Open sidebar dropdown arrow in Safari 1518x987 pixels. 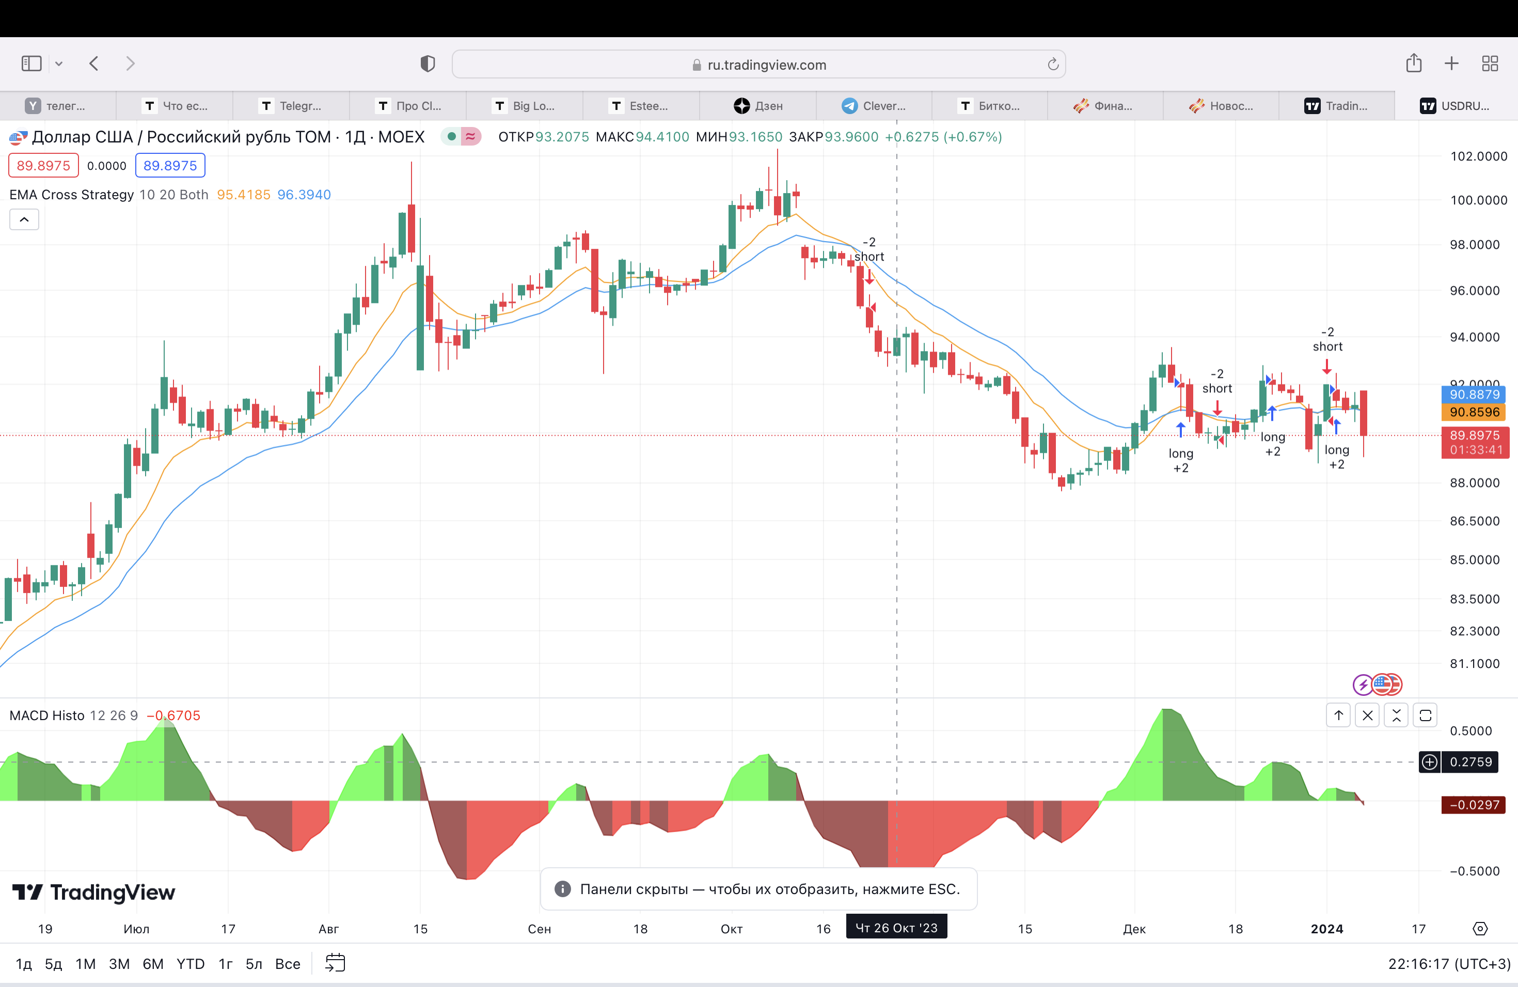(59, 63)
